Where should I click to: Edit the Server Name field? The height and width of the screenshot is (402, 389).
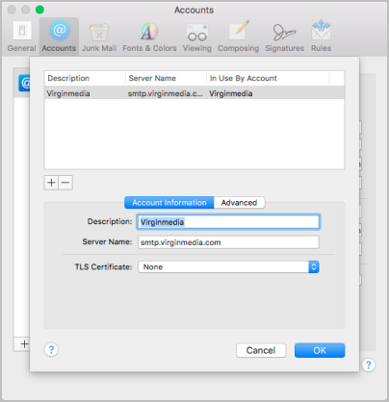[x=228, y=242]
